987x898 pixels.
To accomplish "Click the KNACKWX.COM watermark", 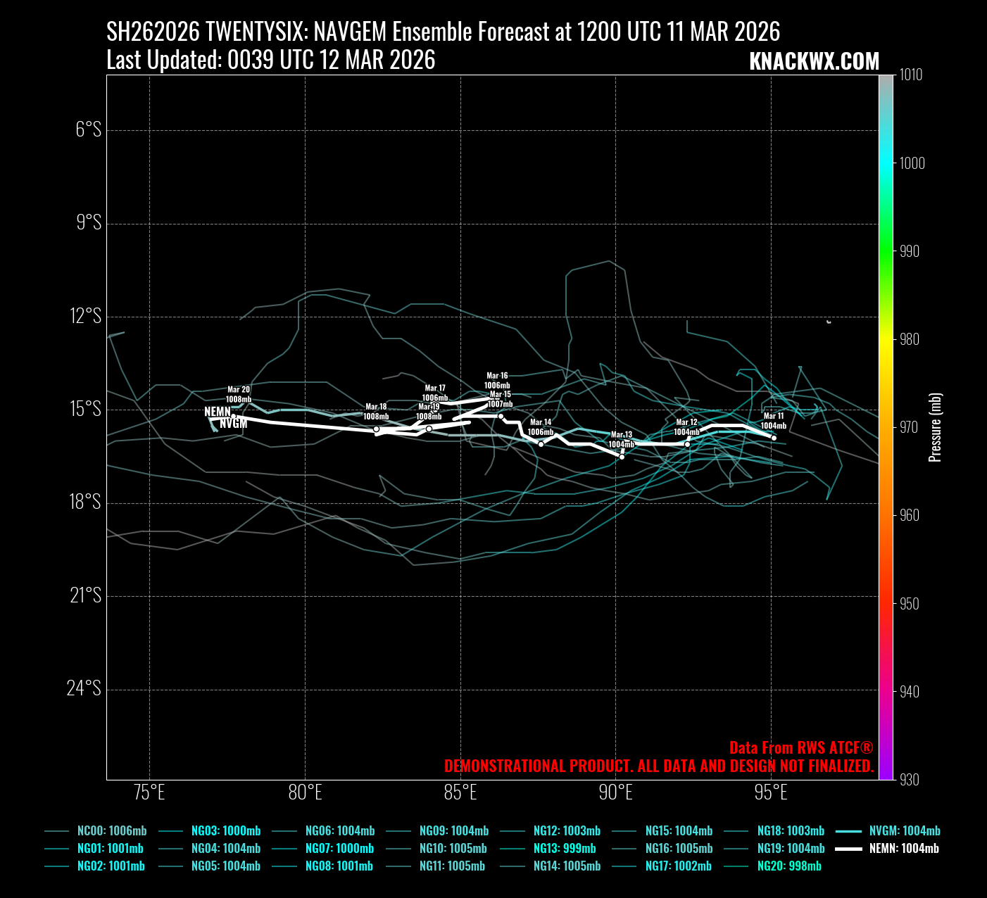I will (814, 61).
